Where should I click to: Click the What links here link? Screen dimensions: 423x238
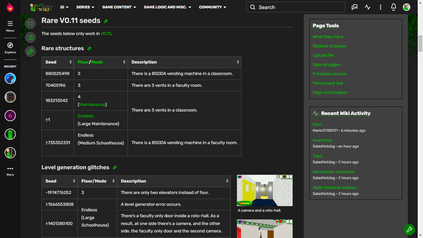[328, 37]
